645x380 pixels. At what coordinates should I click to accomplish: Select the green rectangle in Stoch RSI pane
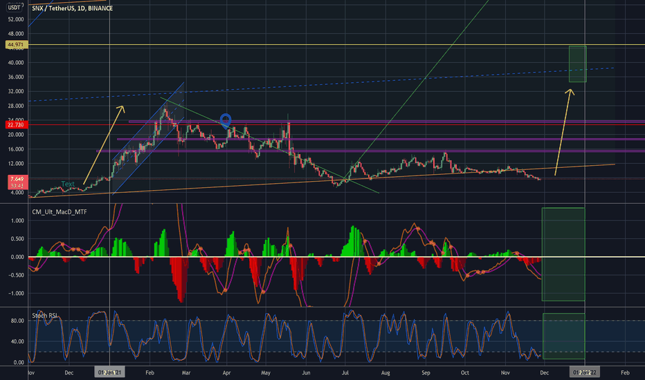coord(563,336)
